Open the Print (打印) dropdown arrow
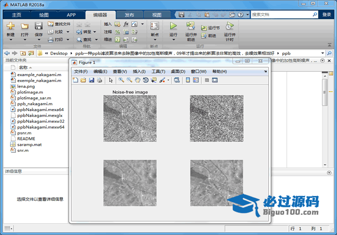 tap(68, 39)
